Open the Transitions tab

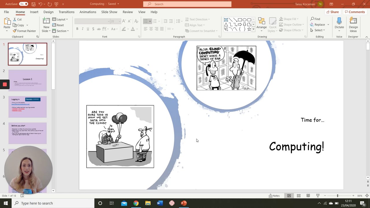pos(66,12)
